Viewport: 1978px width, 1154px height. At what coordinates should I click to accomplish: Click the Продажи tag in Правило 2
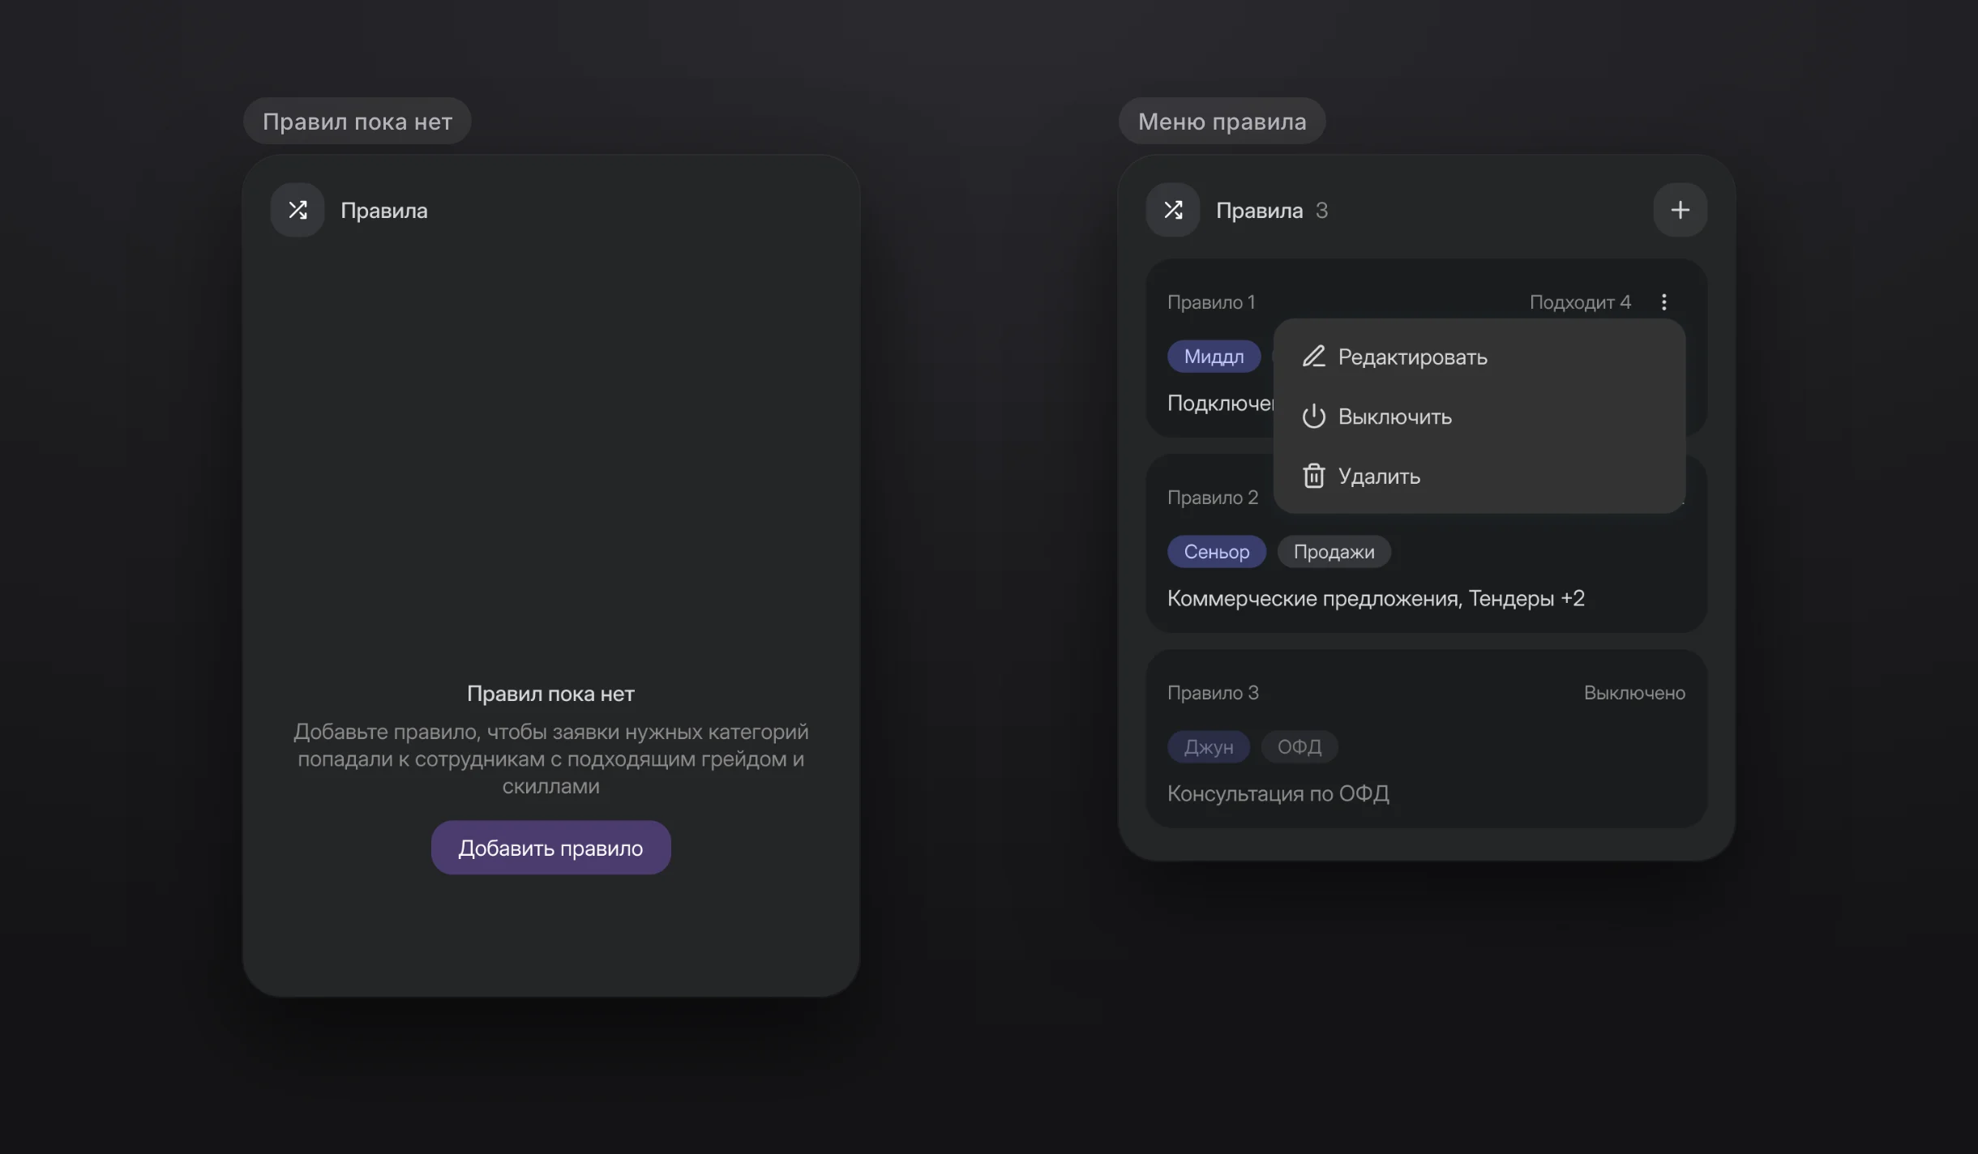click(1334, 552)
